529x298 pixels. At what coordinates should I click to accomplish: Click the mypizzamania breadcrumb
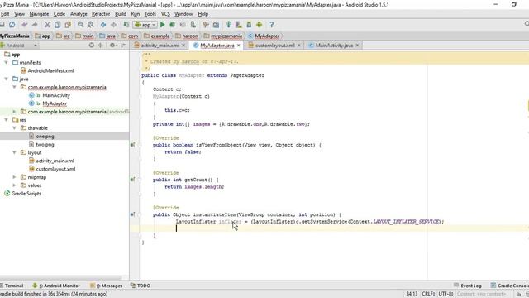tap(223, 36)
